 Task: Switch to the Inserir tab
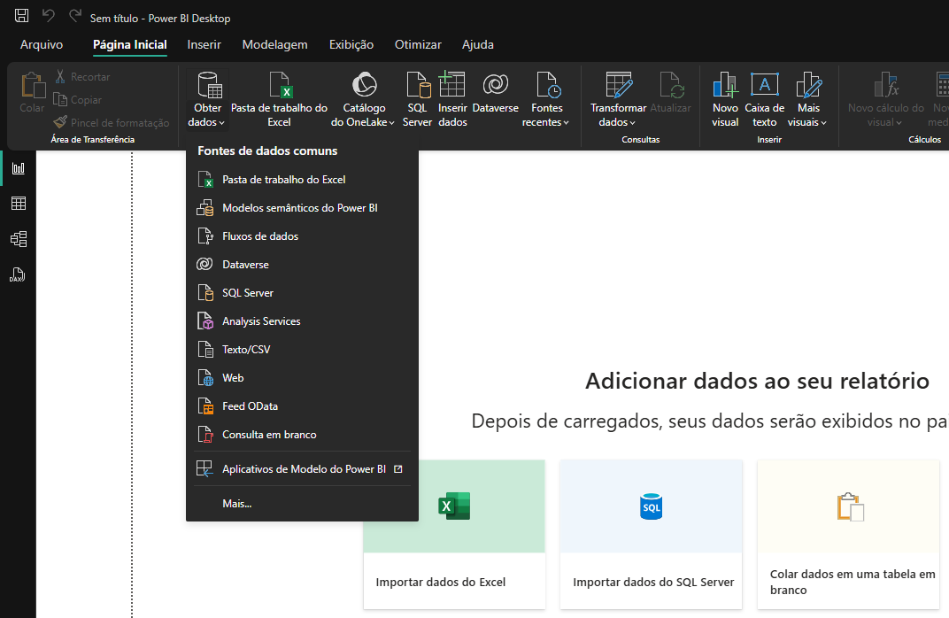point(204,45)
